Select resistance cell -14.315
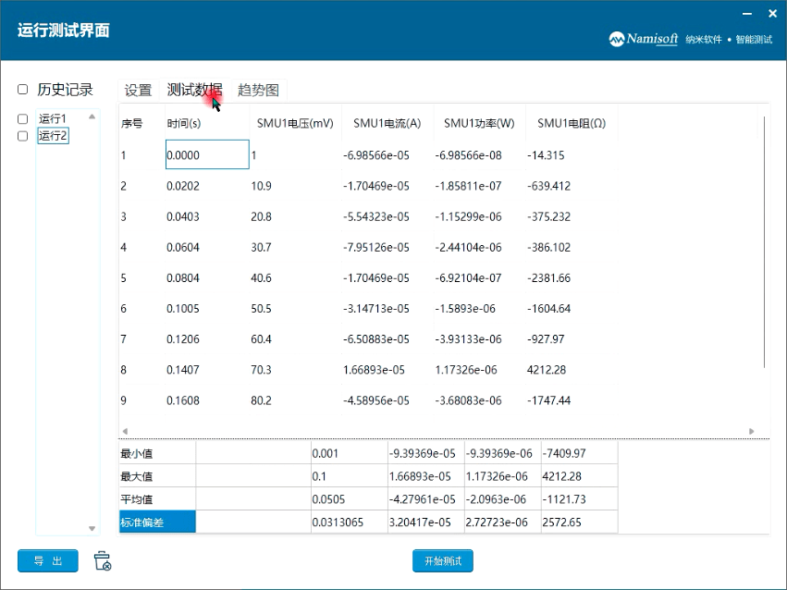 pyautogui.click(x=572, y=155)
